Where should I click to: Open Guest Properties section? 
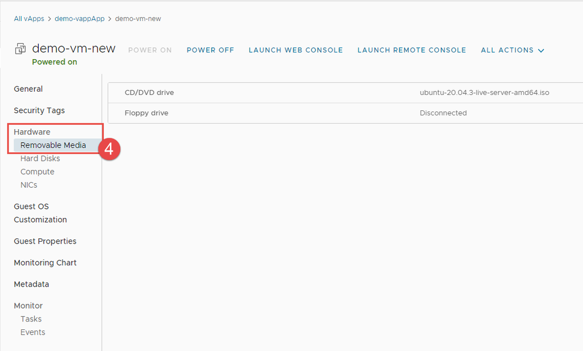tap(45, 241)
